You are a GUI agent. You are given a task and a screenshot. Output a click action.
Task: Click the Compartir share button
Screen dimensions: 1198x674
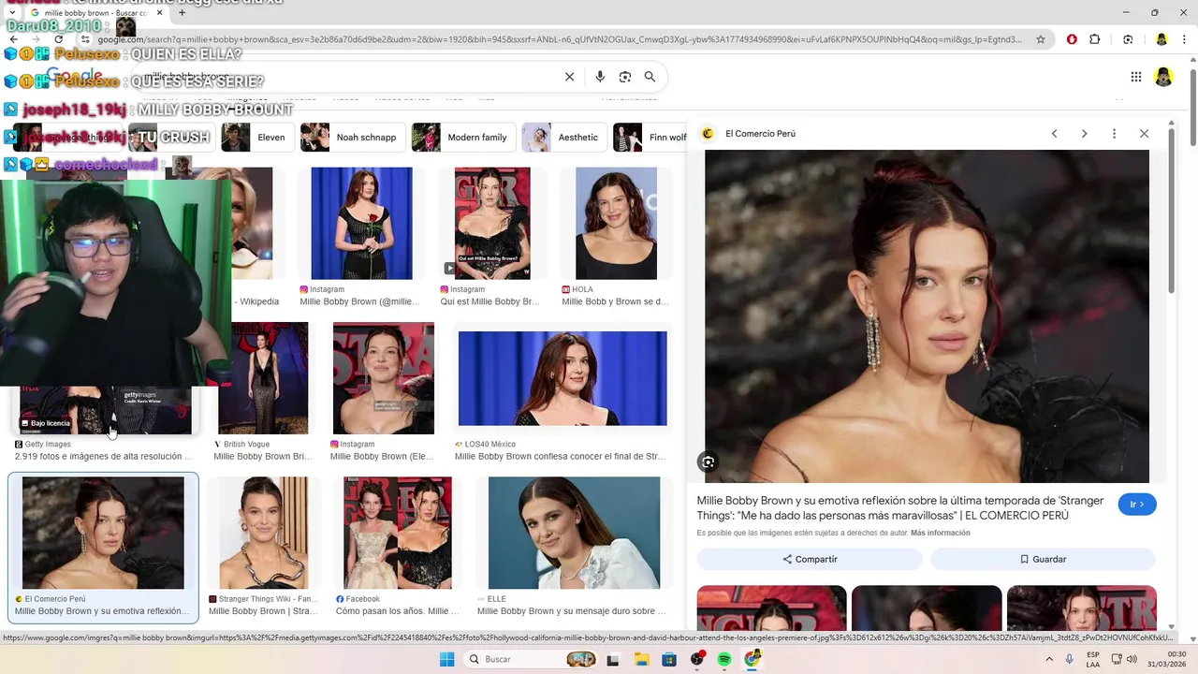pos(810,559)
